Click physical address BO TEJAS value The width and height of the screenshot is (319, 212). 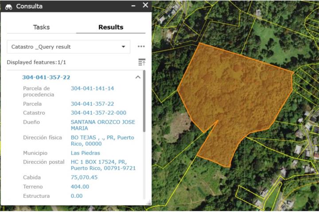[x=102, y=140]
